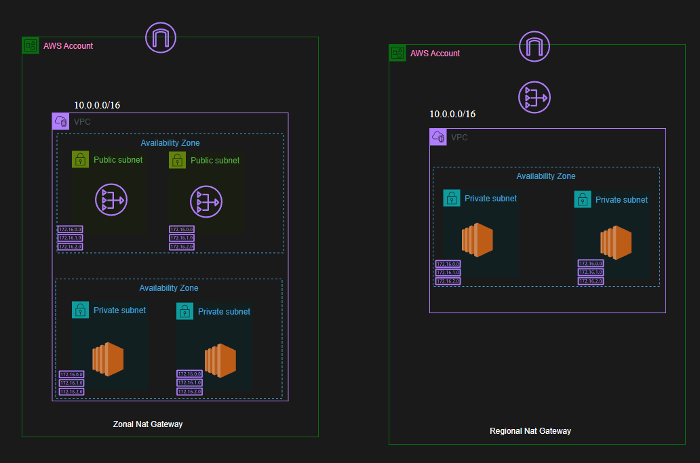Click the AWS Account icon of the left account

(x=31, y=45)
